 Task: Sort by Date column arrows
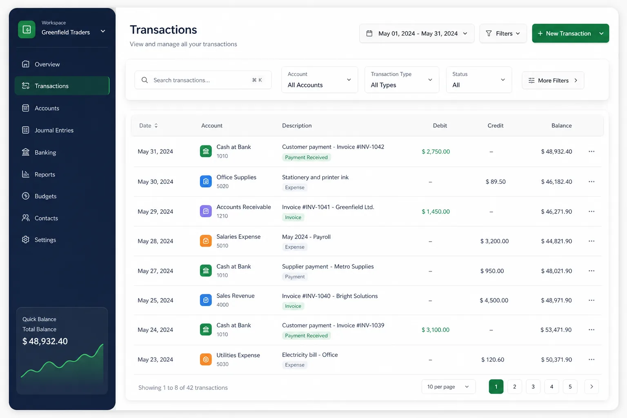(x=156, y=126)
